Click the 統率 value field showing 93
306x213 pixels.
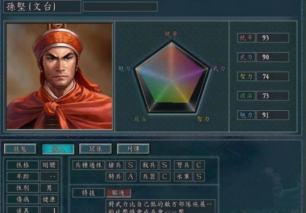272,38
